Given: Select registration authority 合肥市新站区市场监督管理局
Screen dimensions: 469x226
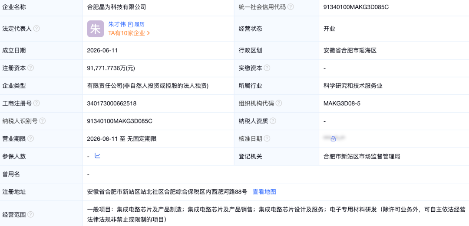Looking at the screenshot, I should point(362,156).
